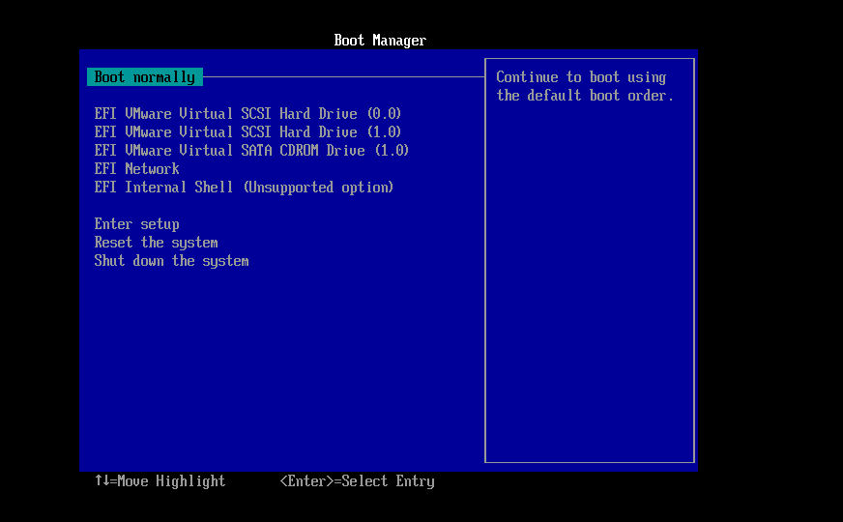The width and height of the screenshot is (843, 522).
Task: Pick EFI Internal Shell (Unsupported option)
Action: coord(244,188)
